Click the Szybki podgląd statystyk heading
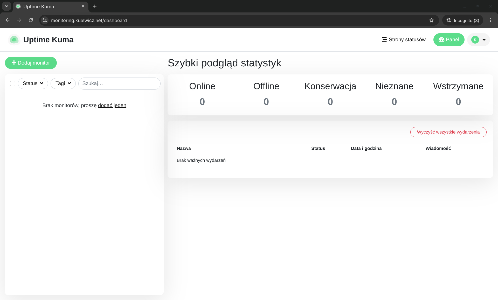 pyautogui.click(x=224, y=63)
